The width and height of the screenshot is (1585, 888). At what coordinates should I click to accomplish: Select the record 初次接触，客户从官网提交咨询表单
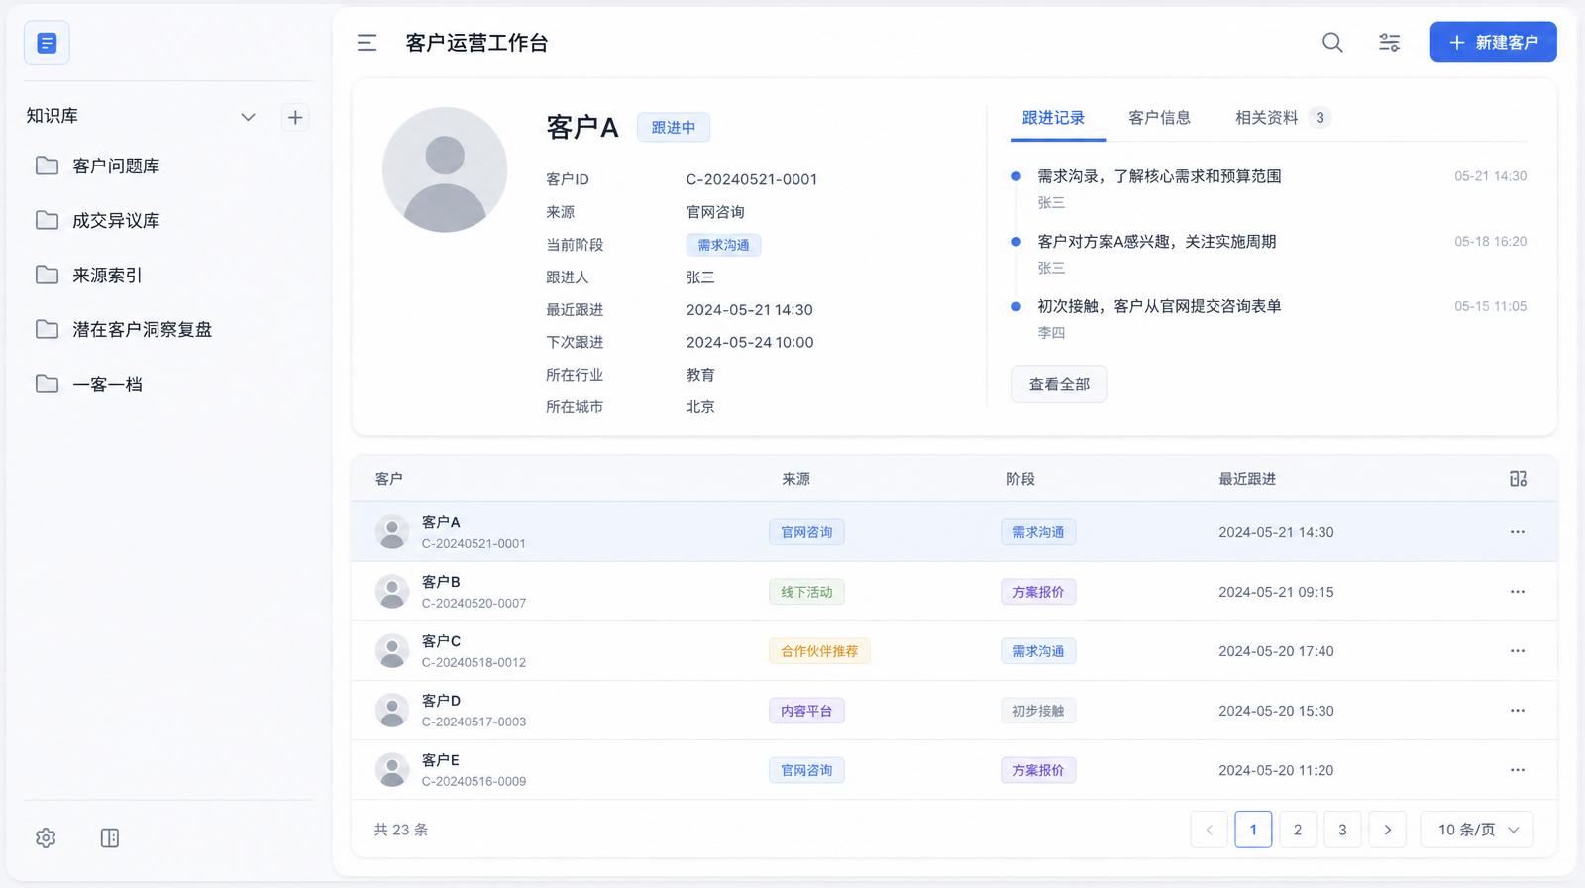(1159, 307)
